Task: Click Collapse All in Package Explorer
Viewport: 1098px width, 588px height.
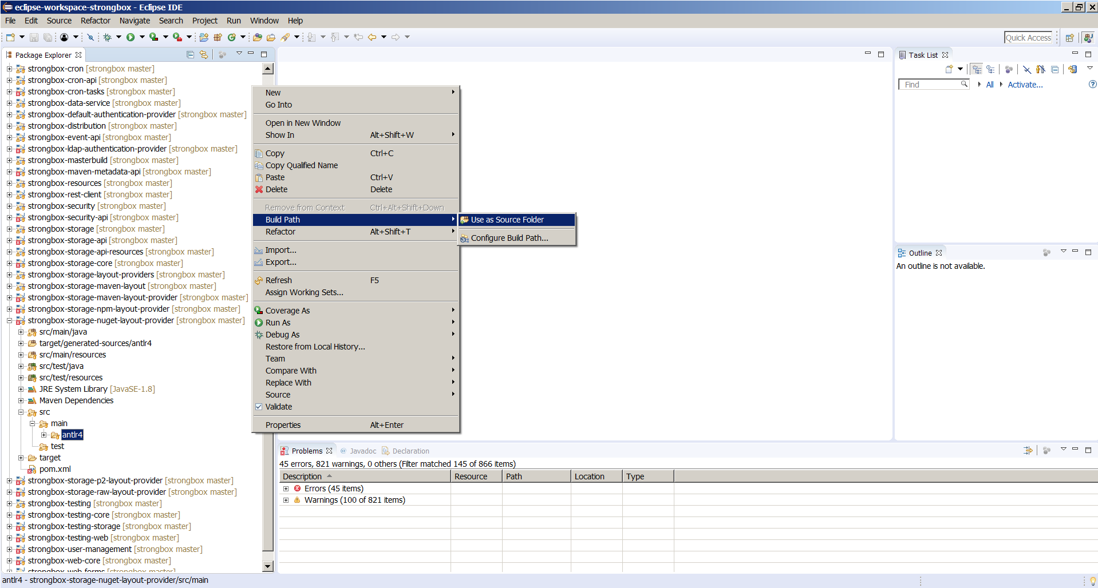Action: (x=190, y=55)
